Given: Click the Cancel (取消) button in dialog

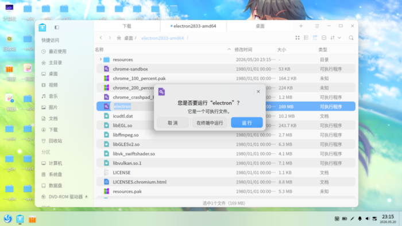Looking at the screenshot, I should [173, 123].
